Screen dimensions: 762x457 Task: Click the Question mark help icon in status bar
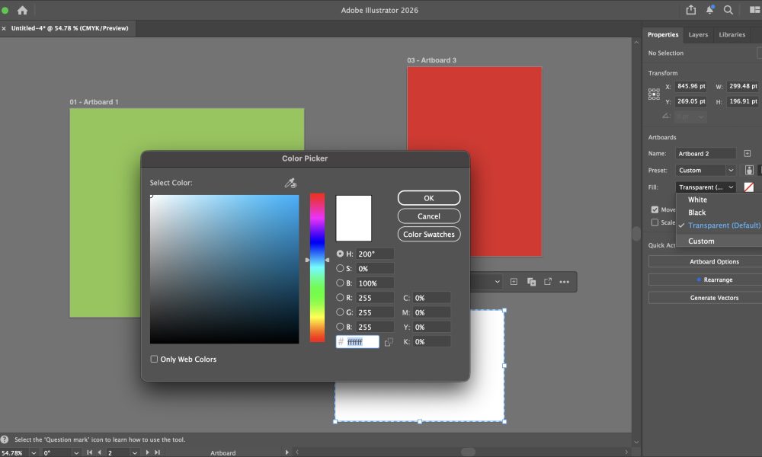point(5,439)
